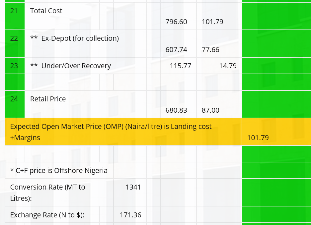
Task: Select the Retail Price label
Action: 48,99
